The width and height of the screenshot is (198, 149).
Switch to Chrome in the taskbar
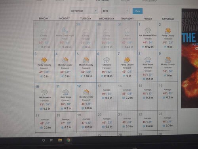(x=69, y=140)
